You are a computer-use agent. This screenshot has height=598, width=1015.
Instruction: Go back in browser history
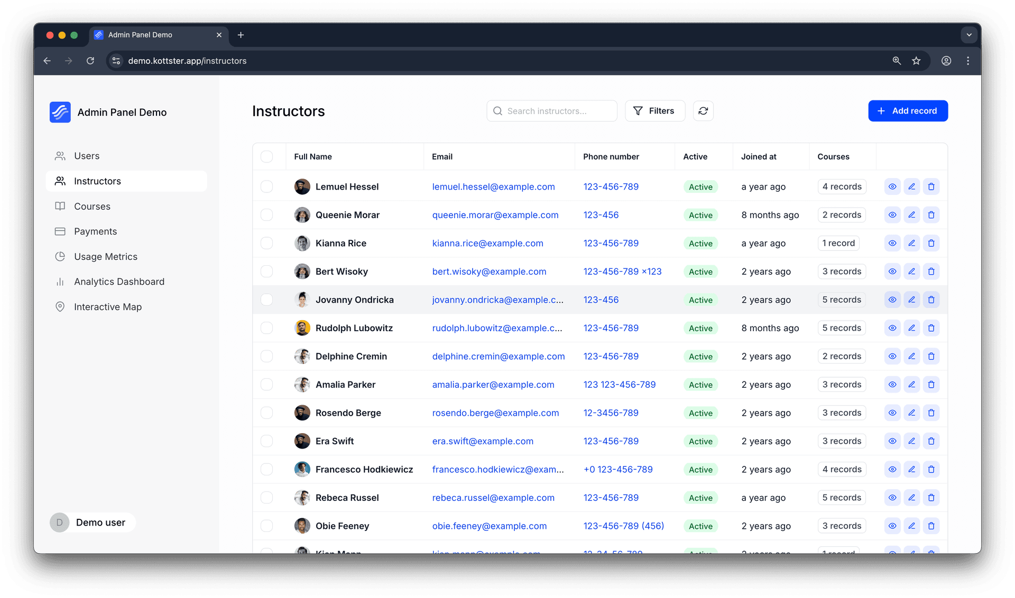[47, 61]
